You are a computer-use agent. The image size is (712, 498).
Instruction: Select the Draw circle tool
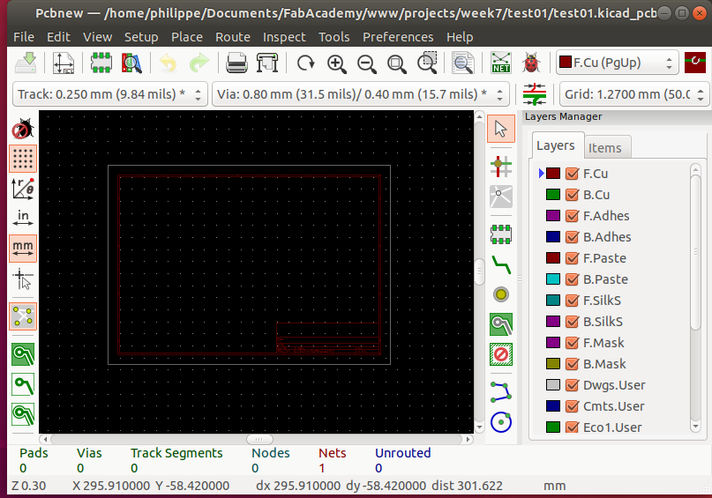click(501, 422)
